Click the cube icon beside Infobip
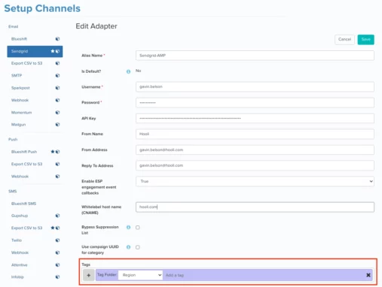Image resolution: width=382 pixels, height=287 pixels. point(57,276)
